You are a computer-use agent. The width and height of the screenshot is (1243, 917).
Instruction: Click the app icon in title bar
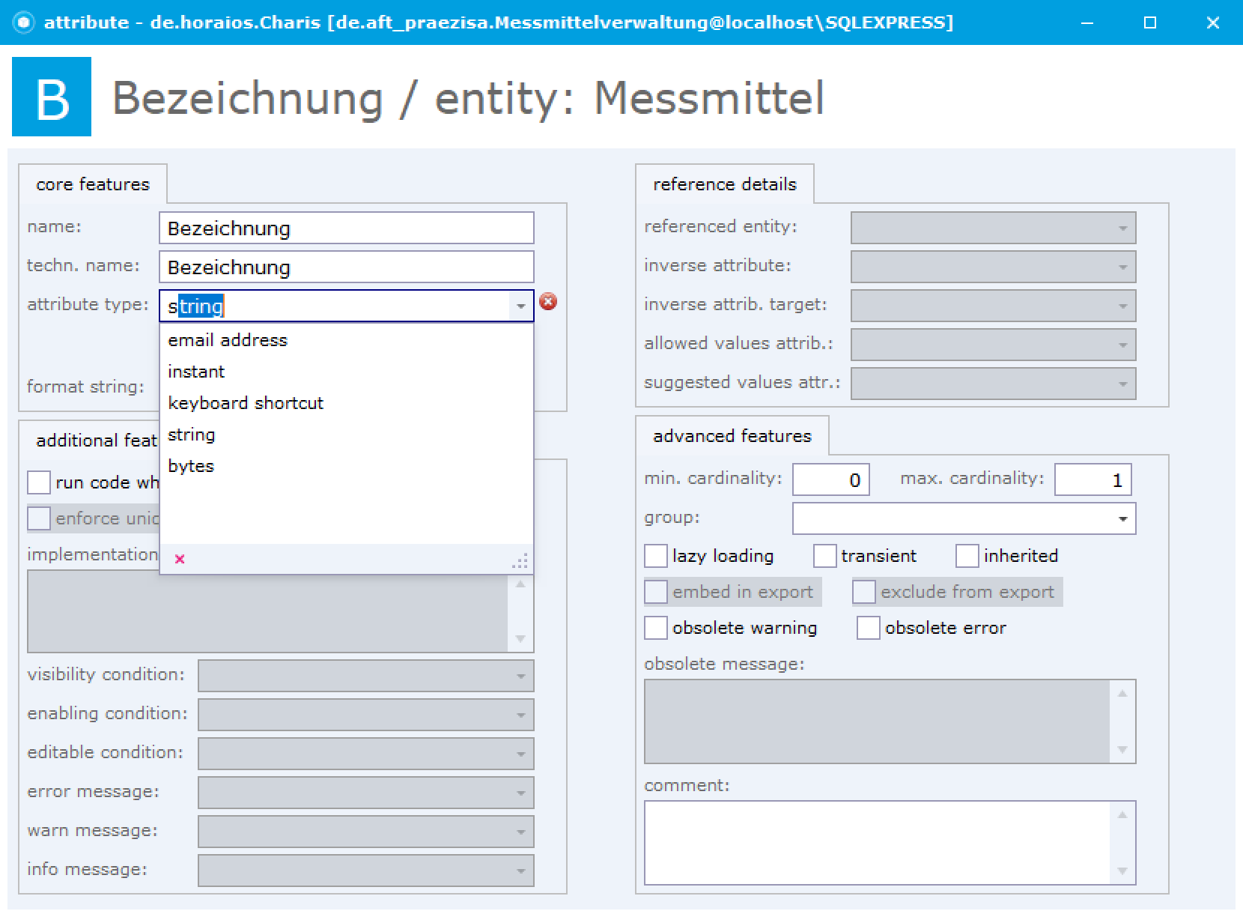point(24,22)
